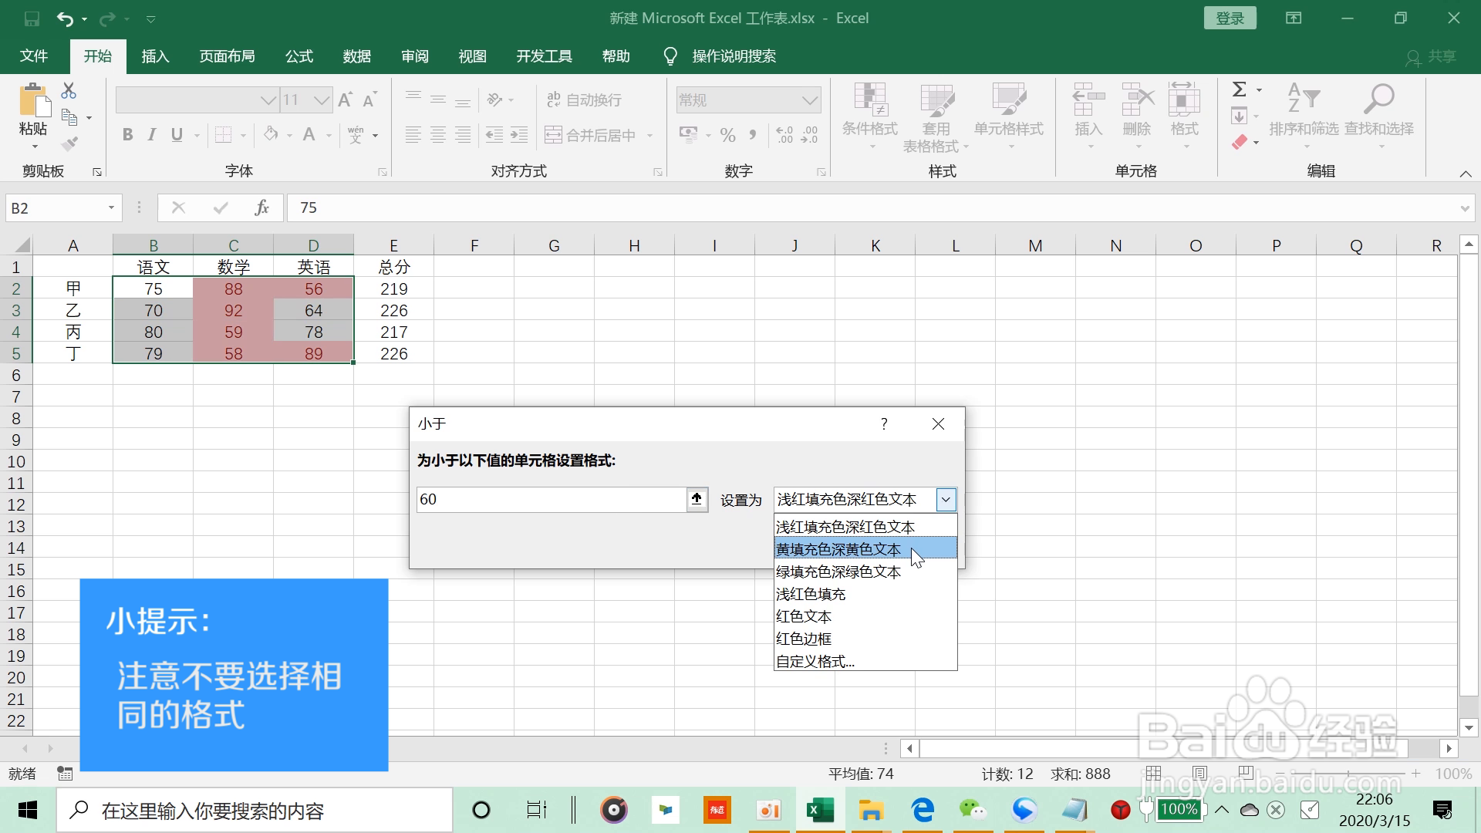This screenshot has height=833, width=1481.
Task: Open Microsoft Edge from taskbar
Action: tap(923, 810)
